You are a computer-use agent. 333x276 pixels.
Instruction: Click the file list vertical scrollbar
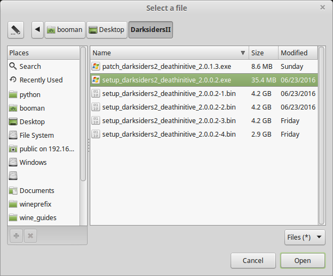click(322, 136)
